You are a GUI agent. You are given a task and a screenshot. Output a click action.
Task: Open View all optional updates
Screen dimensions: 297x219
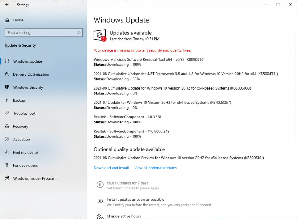coord(155,168)
